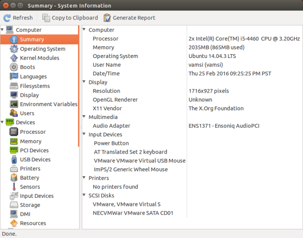Click the Devices category icon in sidebar
Image resolution: width=303 pixels, height=238 pixels.
(x=10, y=122)
